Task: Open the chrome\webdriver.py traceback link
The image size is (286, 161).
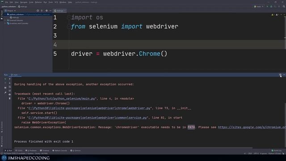Action: [x=89, y=108]
